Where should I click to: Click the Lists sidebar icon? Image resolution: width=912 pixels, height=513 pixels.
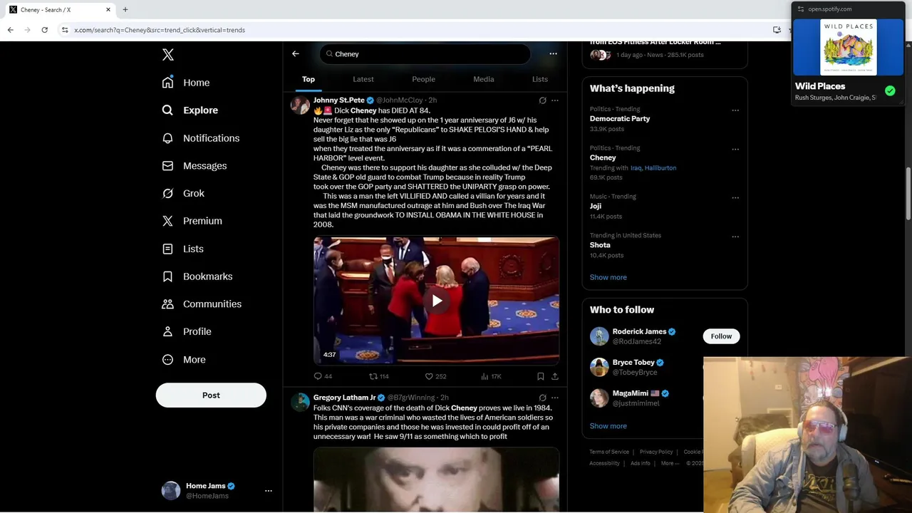[167, 249]
